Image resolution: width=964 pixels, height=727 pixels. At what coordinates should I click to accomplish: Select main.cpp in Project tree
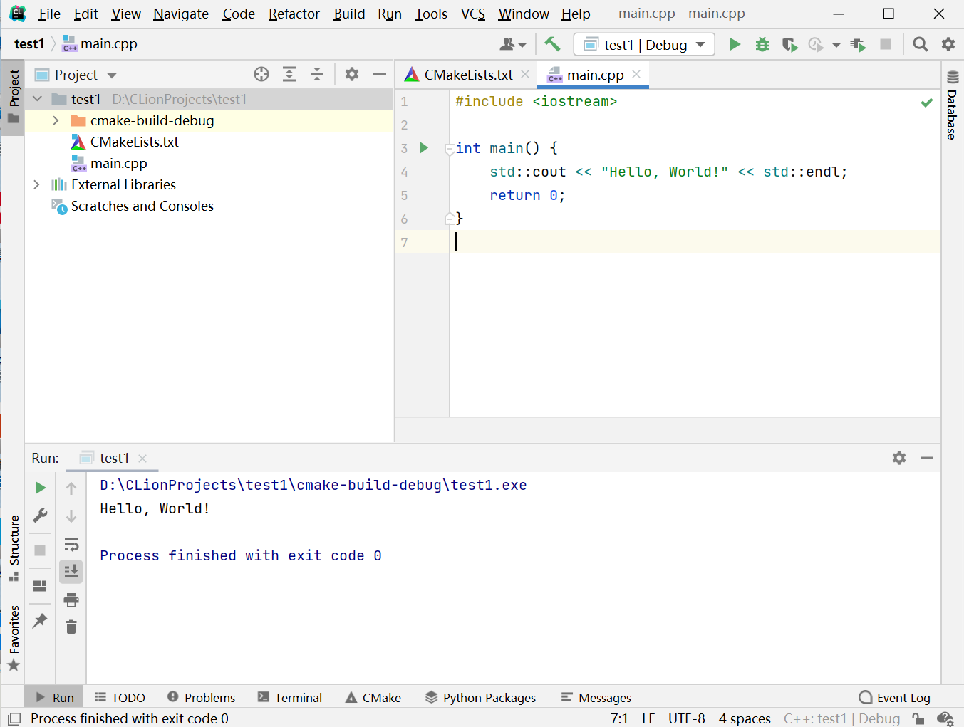[118, 163]
